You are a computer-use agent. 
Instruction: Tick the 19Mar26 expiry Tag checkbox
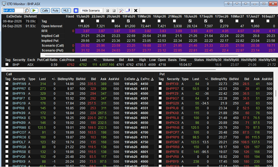point(144,21)
